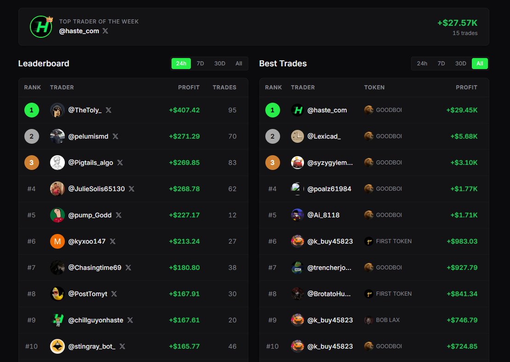Click trades count 95 for @TheToly_
510x362 pixels.
coord(232,110)
